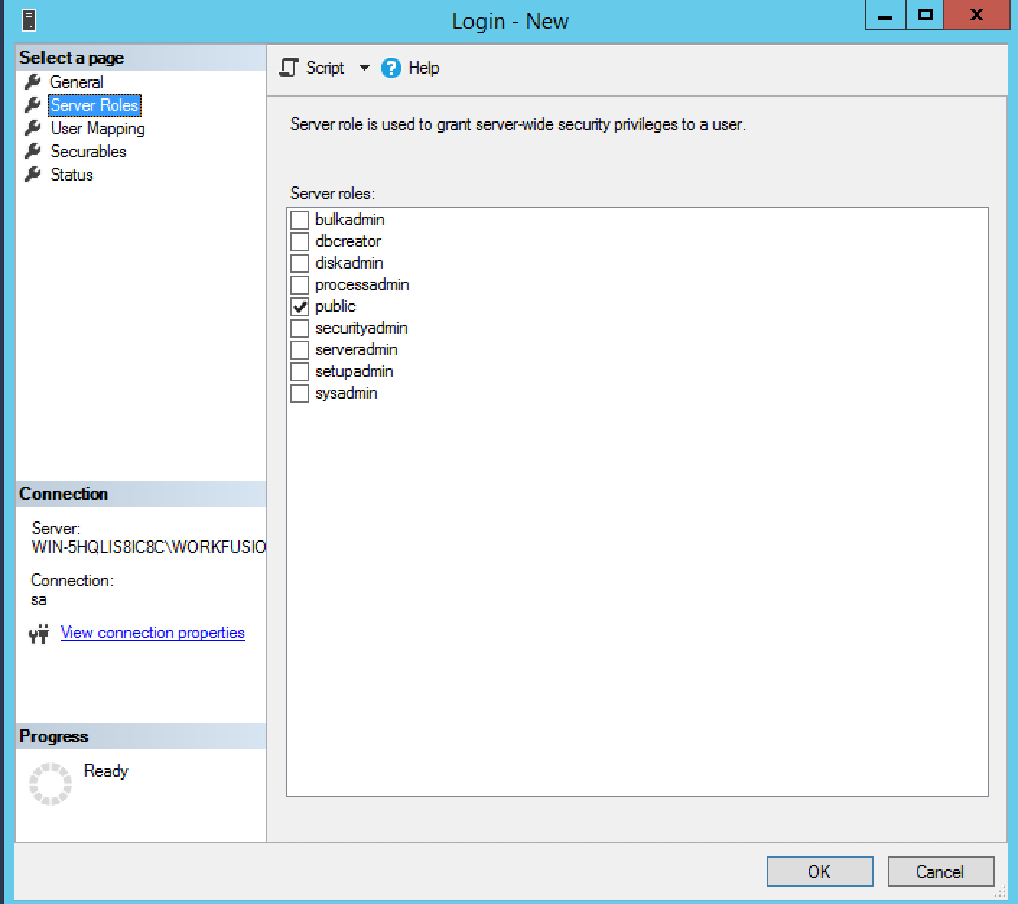Click the wrench icon beside Status

(x=32, y=174)
